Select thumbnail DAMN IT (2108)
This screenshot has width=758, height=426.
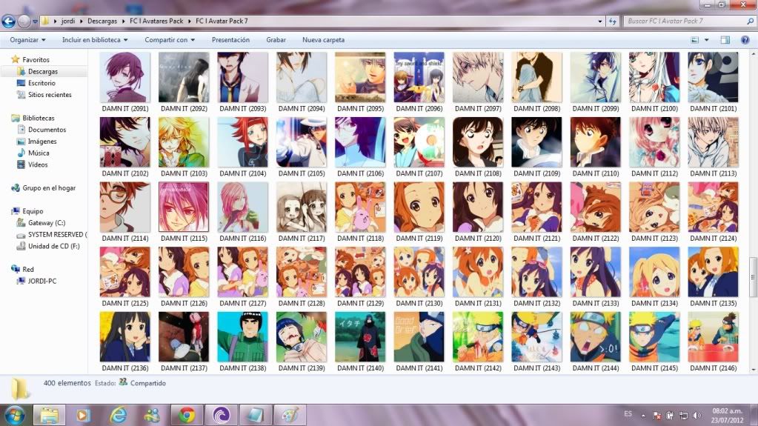(x=478, y=147)
